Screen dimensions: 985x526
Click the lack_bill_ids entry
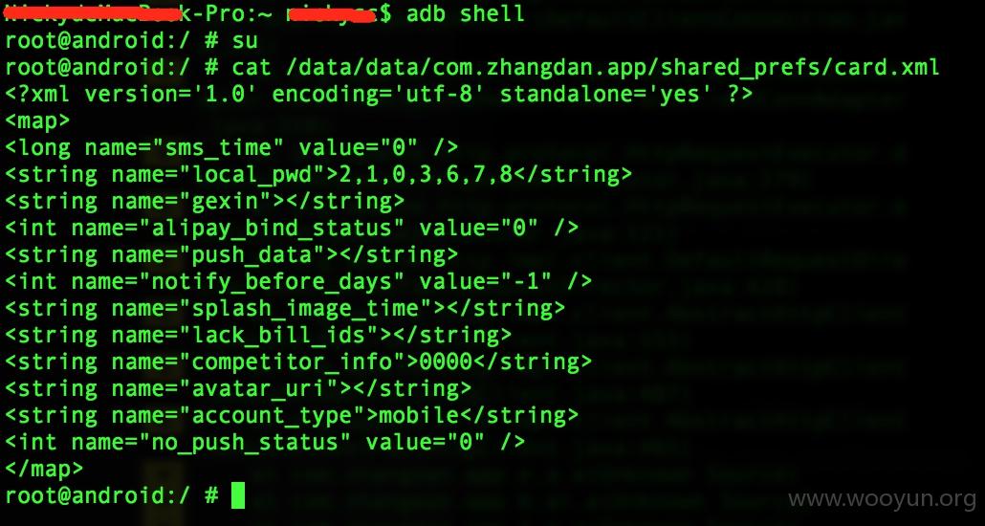pos(258,335)
